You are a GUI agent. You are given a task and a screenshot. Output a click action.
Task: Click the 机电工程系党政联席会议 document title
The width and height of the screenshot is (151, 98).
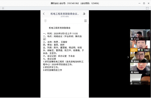coord(65,14)
